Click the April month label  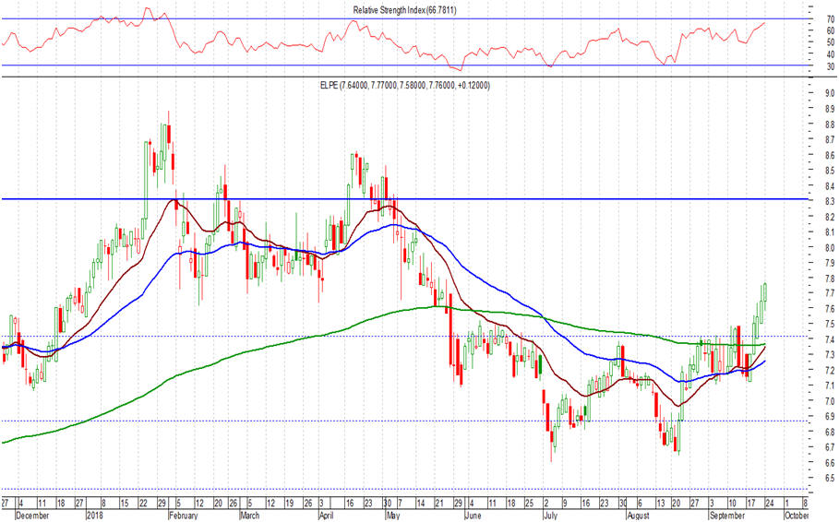click(326, 516)
